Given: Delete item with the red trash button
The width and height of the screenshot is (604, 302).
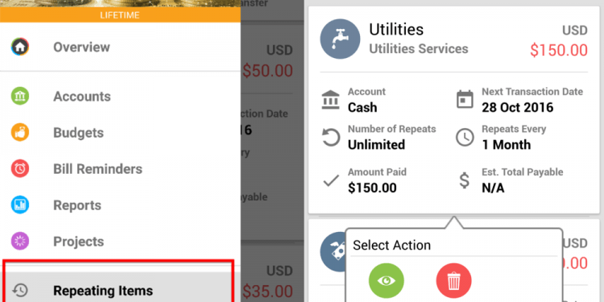Looking at the screenshot, I should (453, 281).
